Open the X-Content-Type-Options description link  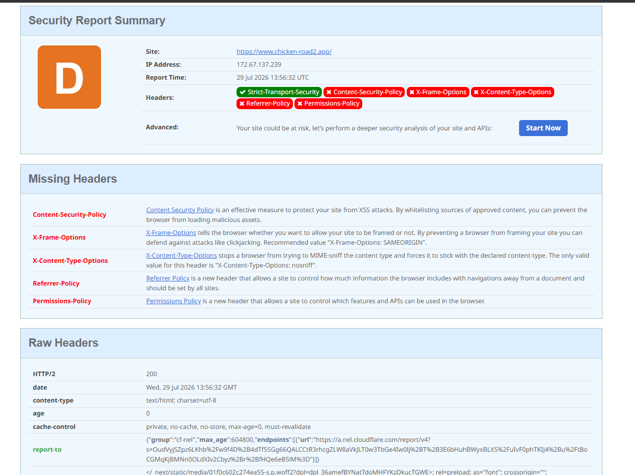[182, 256]
